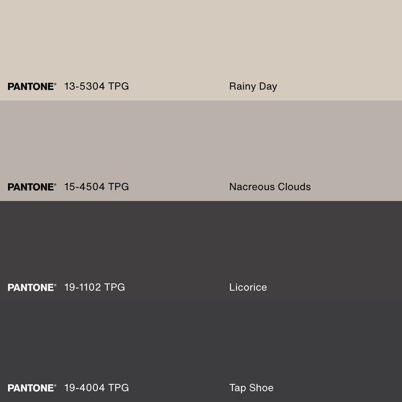The image size is (402, 402).
Task: Click the Licorice name label
Action: point(248,287)
